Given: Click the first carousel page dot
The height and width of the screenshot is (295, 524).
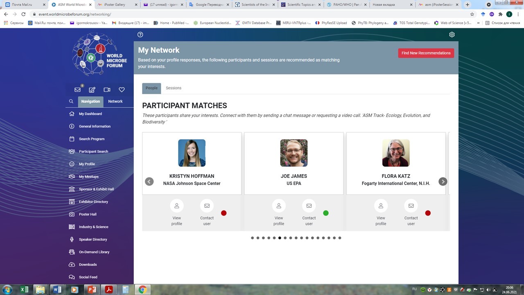Looking at the screenshot, I should pyautogui.click(x=253, y=238).
